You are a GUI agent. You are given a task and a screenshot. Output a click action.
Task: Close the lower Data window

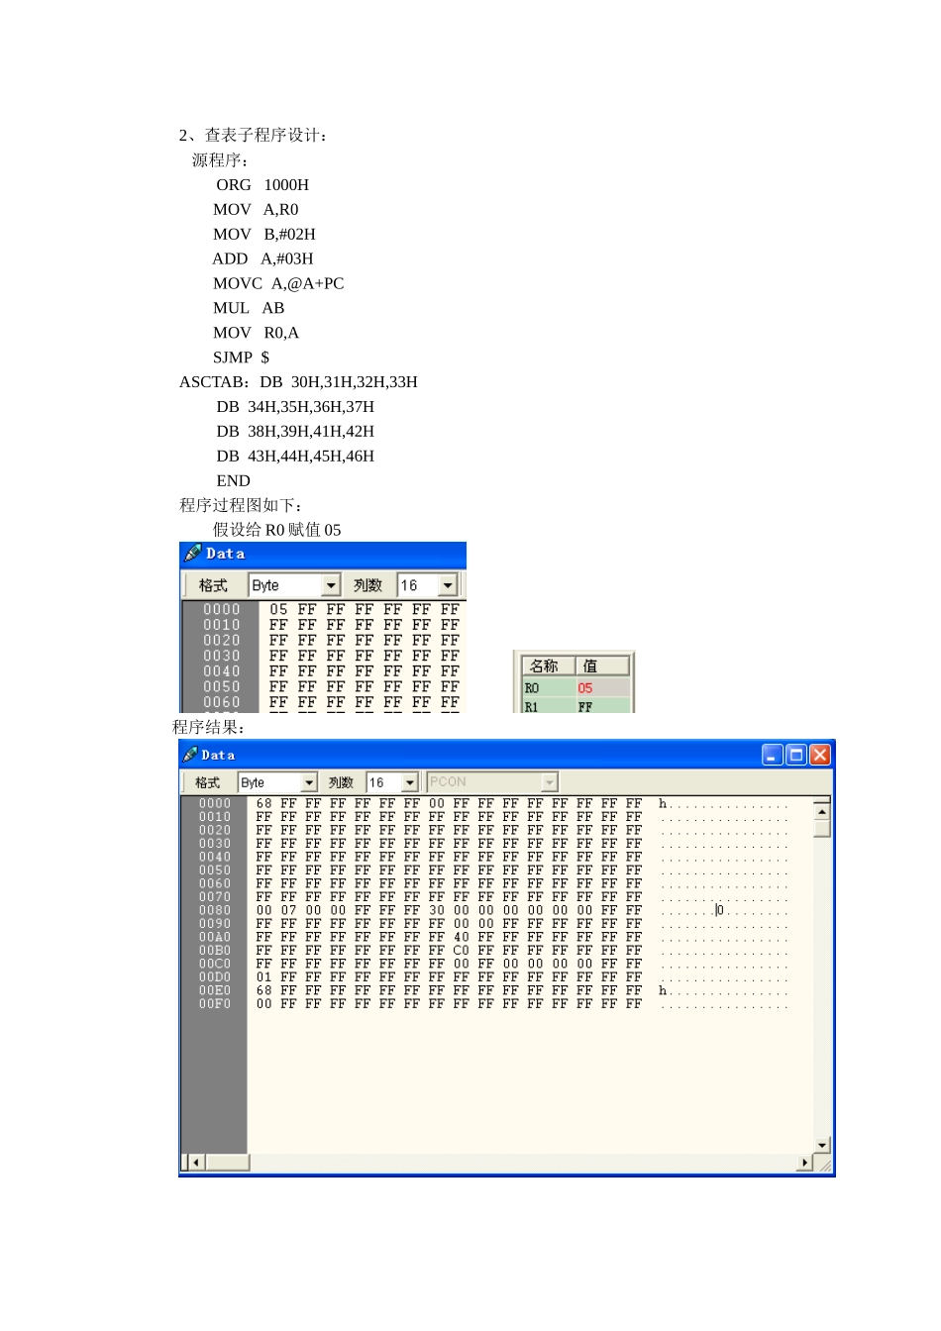pyautogui.click(x=820, y=755)
